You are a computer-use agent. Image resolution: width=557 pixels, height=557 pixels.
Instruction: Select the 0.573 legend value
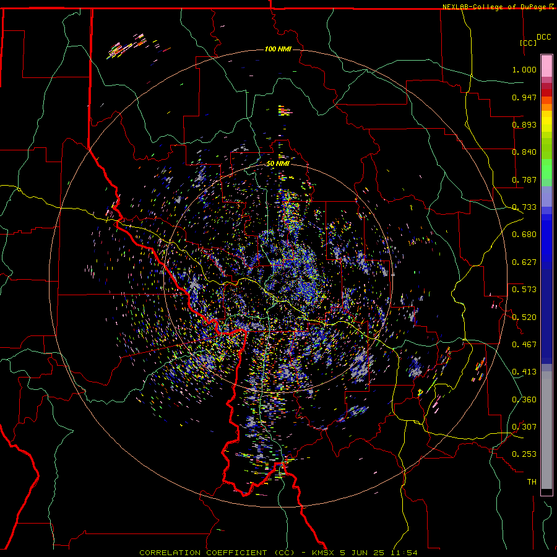click(x=524, y=290)
